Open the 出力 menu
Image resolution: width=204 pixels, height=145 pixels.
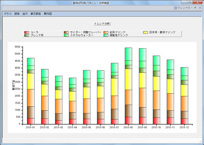25,14
